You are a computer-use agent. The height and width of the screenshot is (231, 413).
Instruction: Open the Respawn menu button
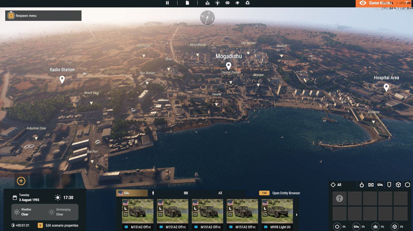coord(43,15)
